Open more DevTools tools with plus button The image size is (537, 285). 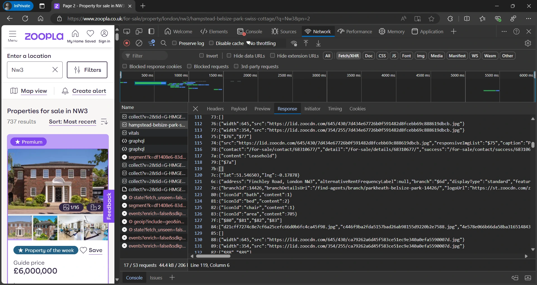[x=454, y=32]
